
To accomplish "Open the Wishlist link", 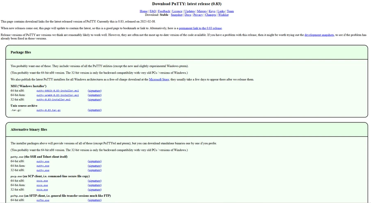I will 223,15.
